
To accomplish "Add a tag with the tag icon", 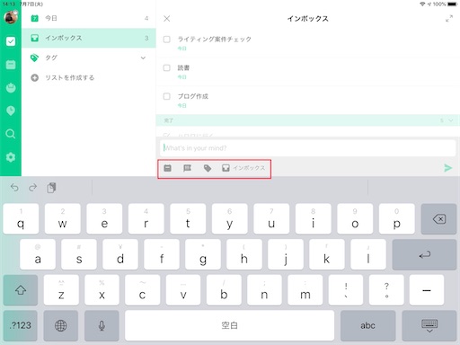I will click(208, 168).
